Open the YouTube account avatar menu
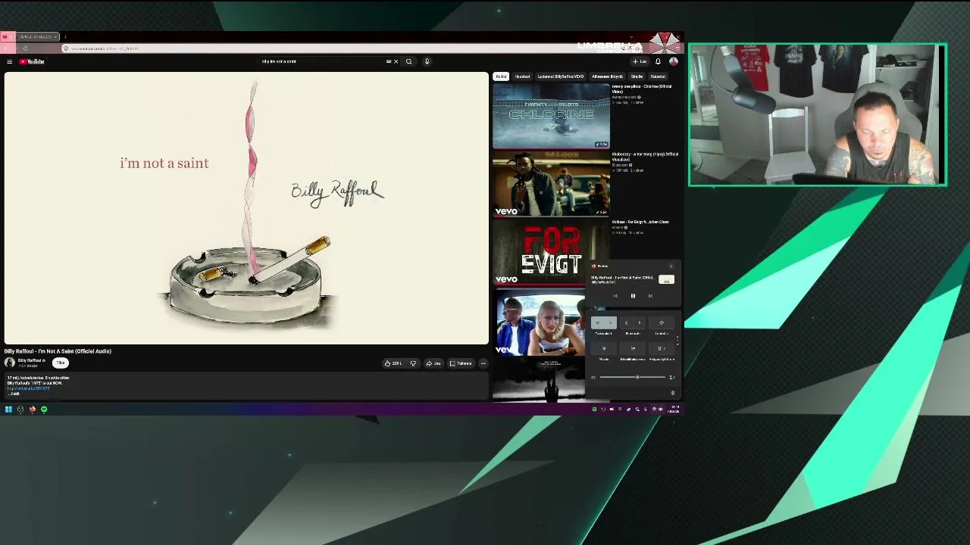 click(x=673, y=62)
